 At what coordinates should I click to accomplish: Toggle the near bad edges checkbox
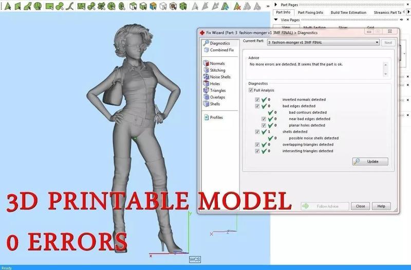264,119
